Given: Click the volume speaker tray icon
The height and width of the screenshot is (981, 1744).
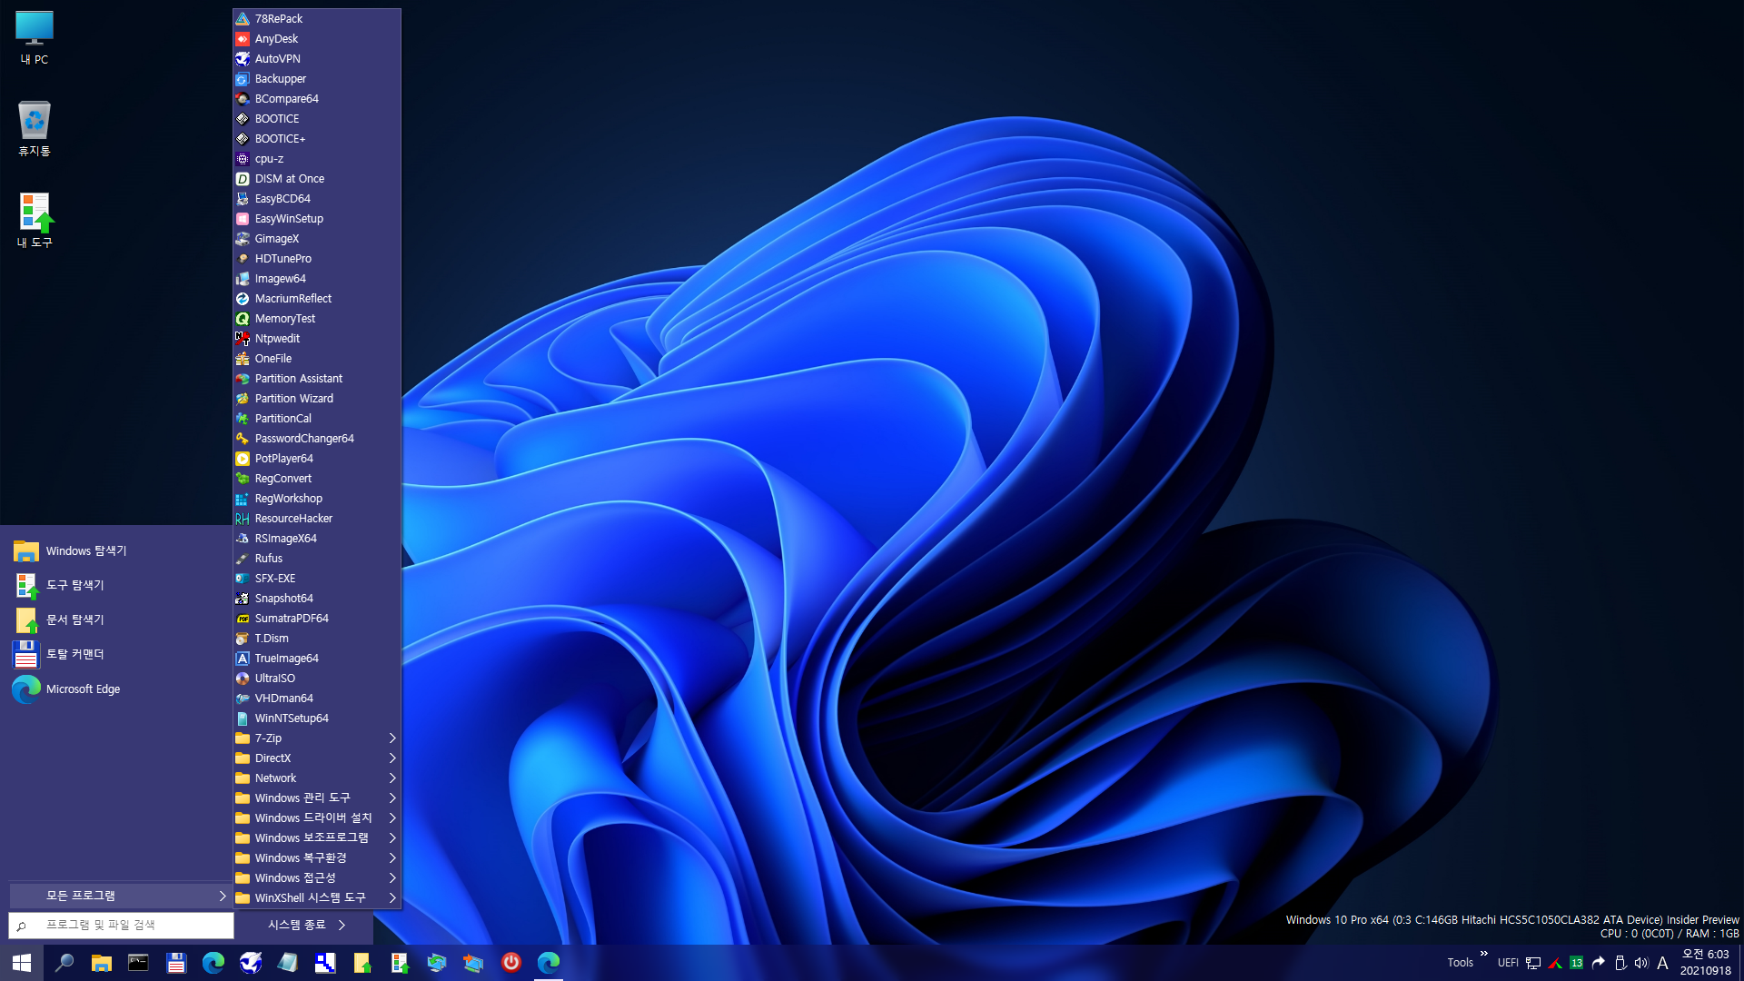Looking at the screenshot, I should pos(1640,963).
